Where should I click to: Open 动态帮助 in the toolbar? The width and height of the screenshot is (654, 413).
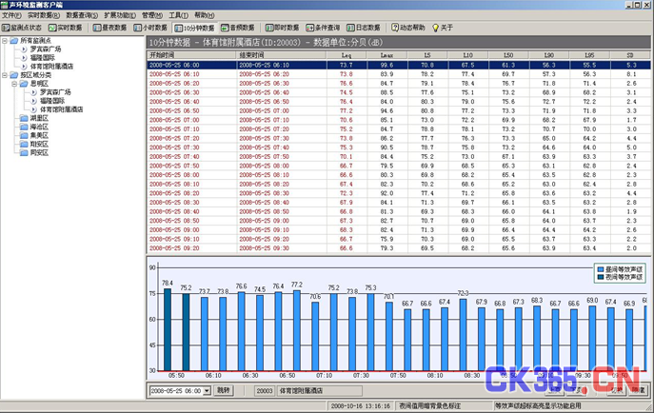tap(407, 28)
